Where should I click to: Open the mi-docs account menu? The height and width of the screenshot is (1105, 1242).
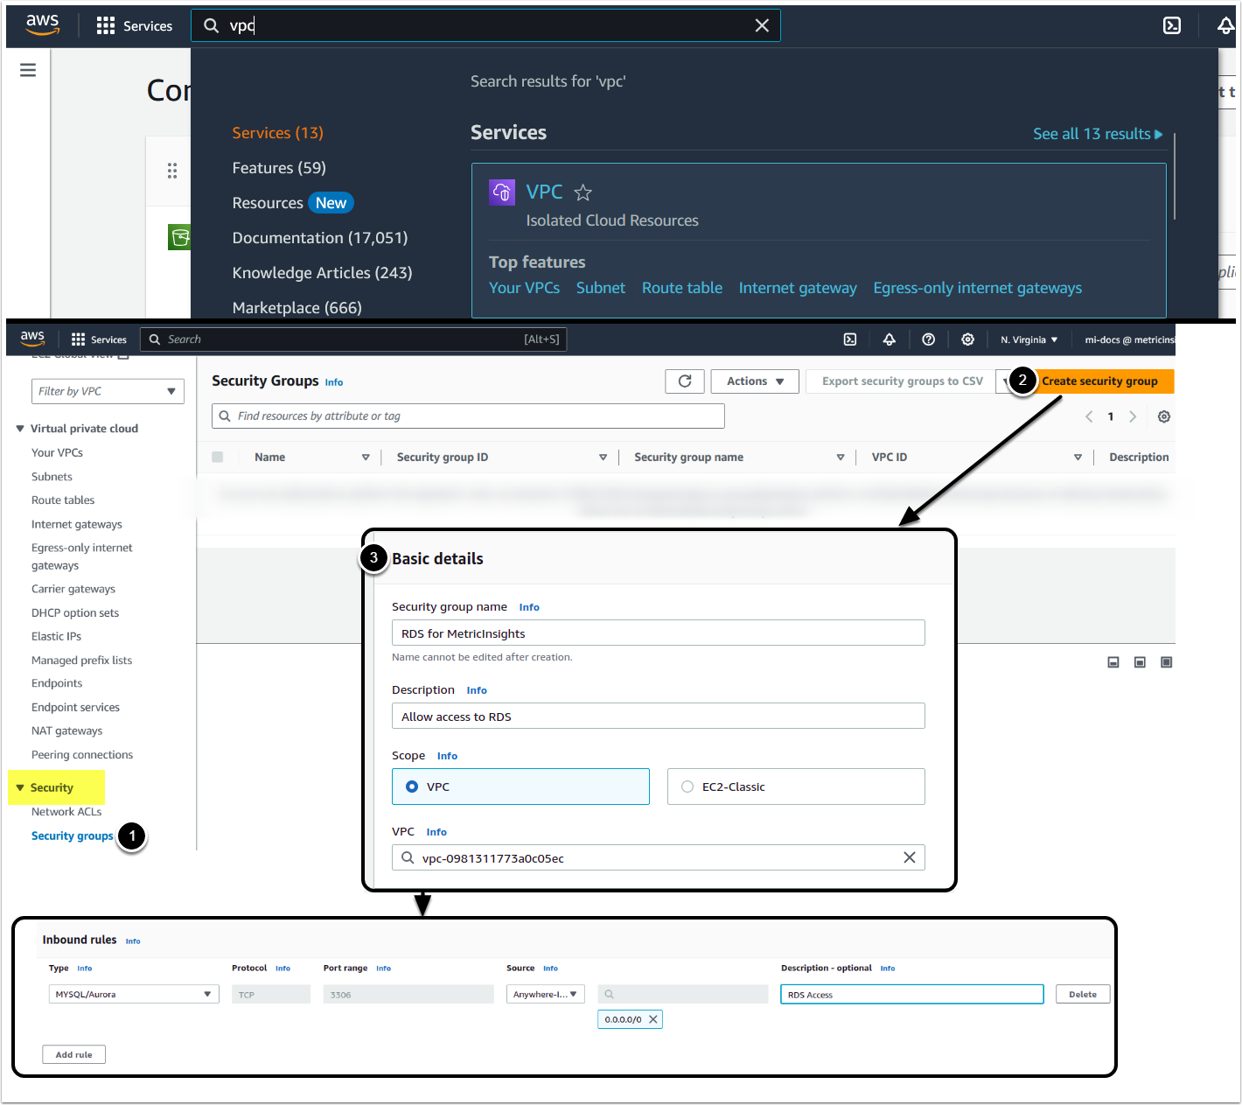coord(1129,339)
